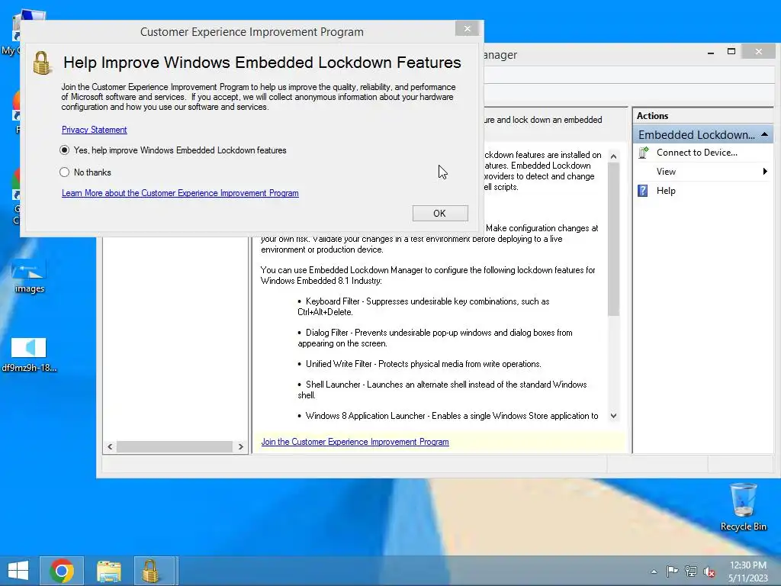Click the tree pane right scroll arrow
This screenshot has width=781, height=586.
click(240, 446)
